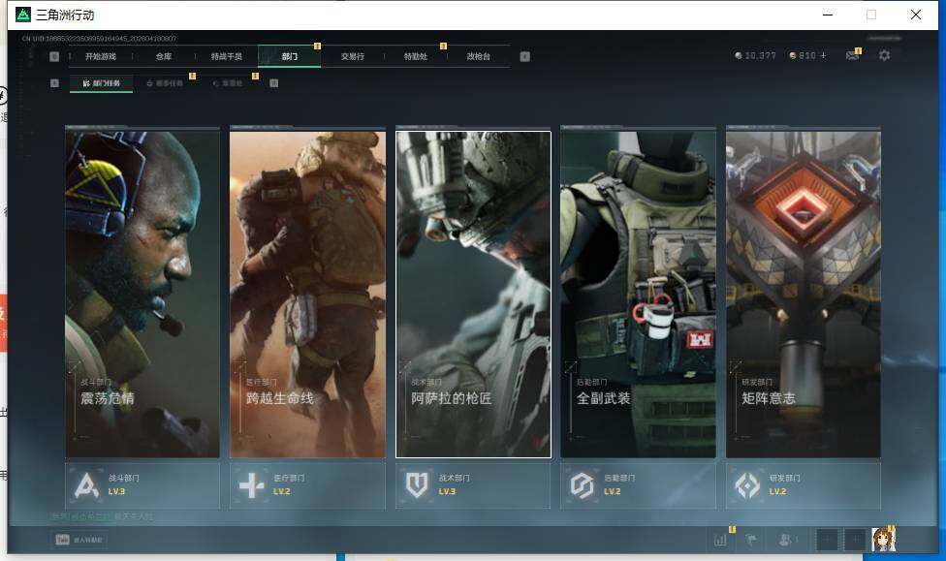Click the flag icon in bottom bar
946x561 pixels.
point(751,540)
